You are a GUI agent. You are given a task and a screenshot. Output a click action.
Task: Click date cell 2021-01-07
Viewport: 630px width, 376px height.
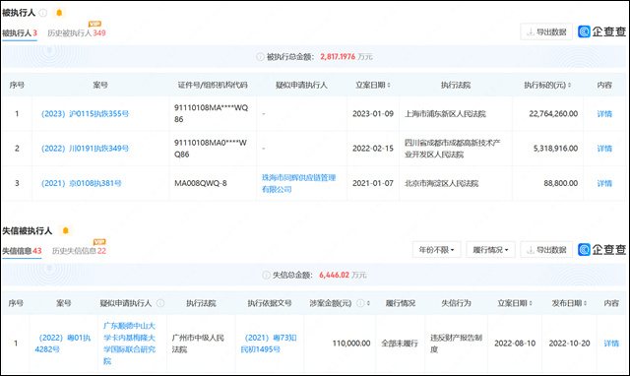coord(373,184)
